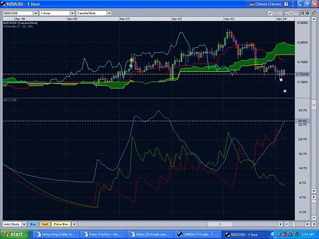Click the Apr 20 date header
This screenshot has width=319, height=239.
click(x=72, y=19)
